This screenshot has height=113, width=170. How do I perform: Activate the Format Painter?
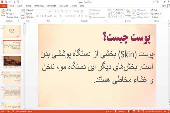click(12, 17)
